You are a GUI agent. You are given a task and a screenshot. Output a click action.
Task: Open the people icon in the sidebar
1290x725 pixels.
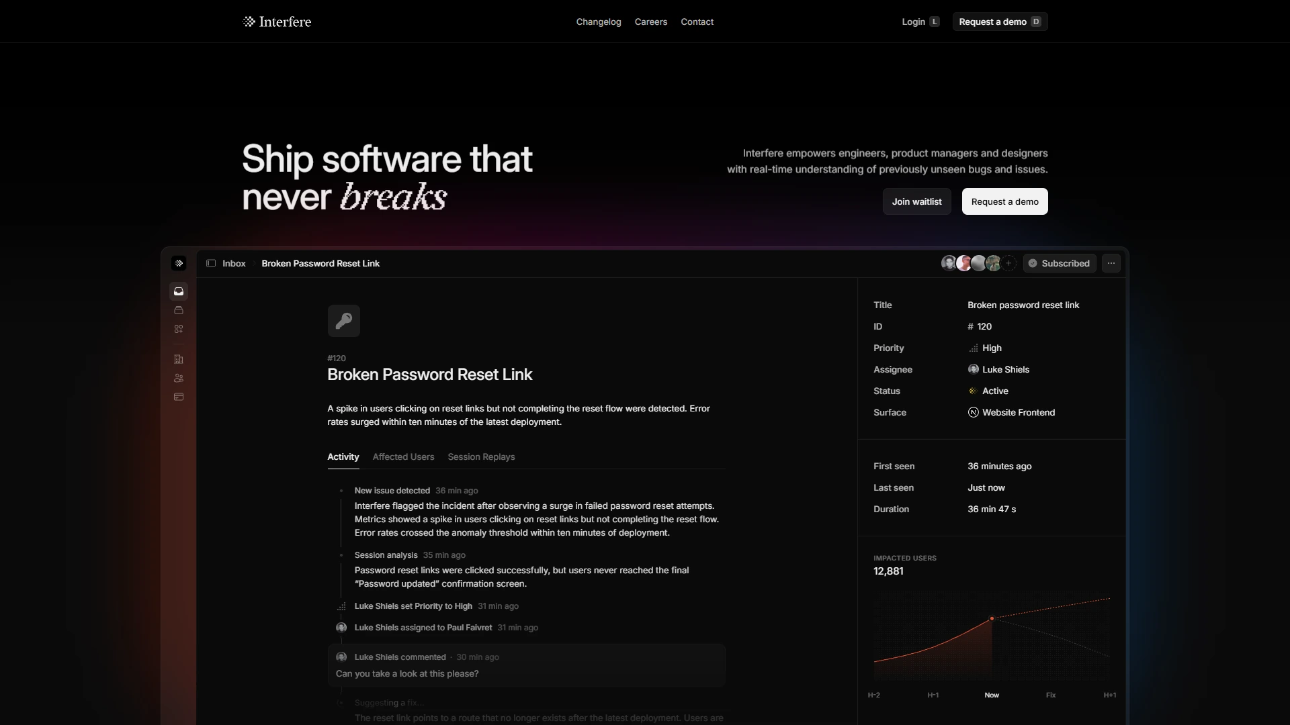[x=179, y=378]
